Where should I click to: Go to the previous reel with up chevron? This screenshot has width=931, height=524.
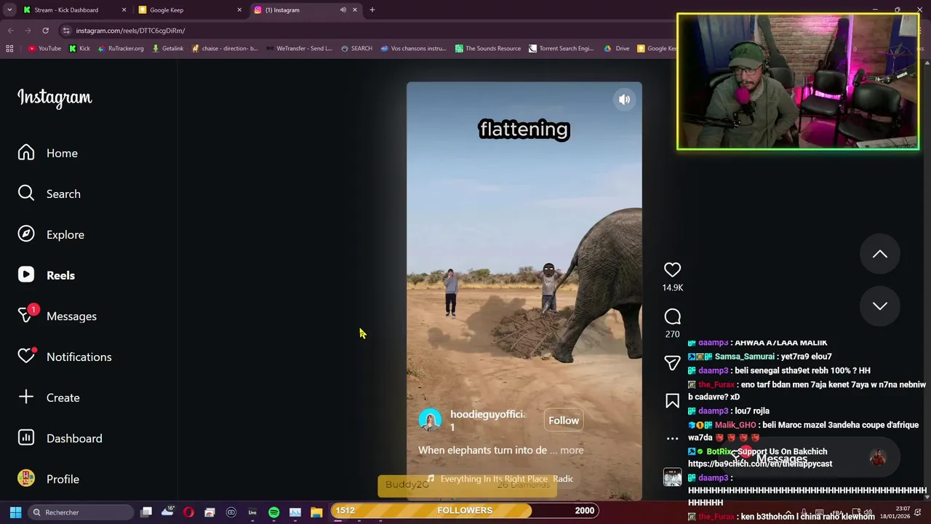(880, 254)
